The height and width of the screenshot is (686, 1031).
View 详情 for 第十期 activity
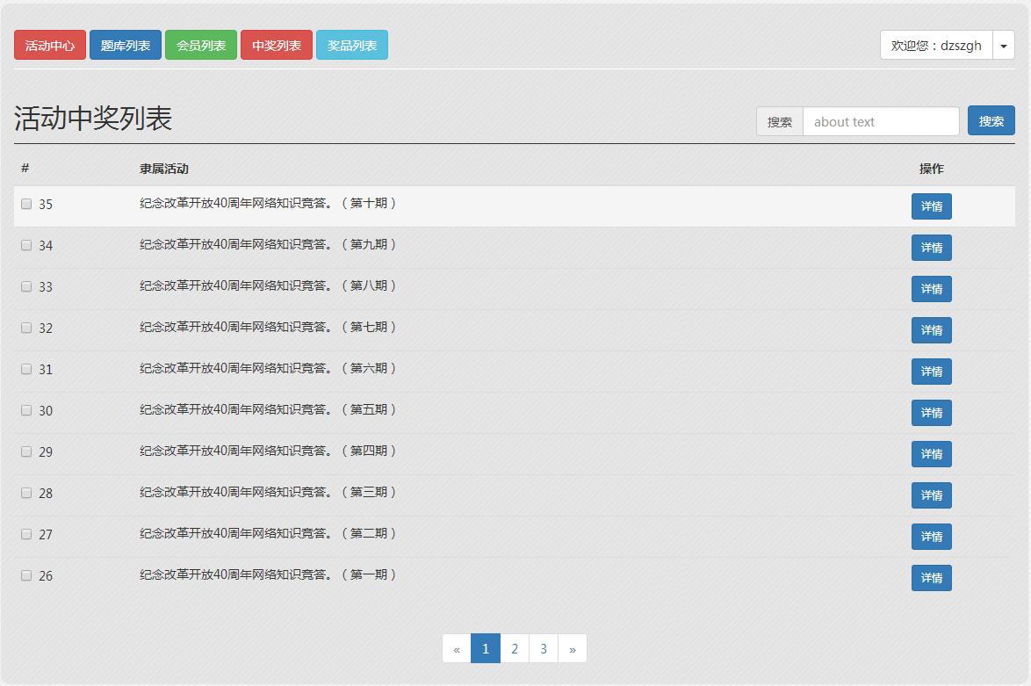click(x=931, y=206)
